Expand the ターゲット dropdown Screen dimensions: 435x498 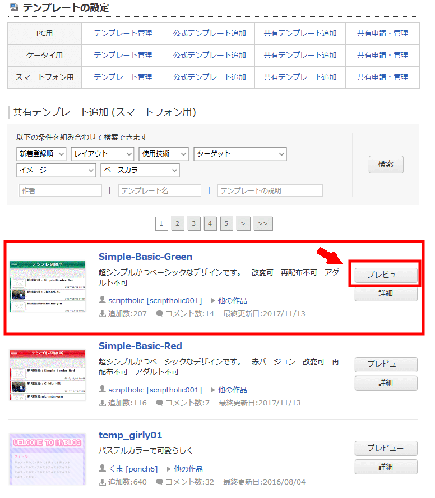(x=240, y=154)
